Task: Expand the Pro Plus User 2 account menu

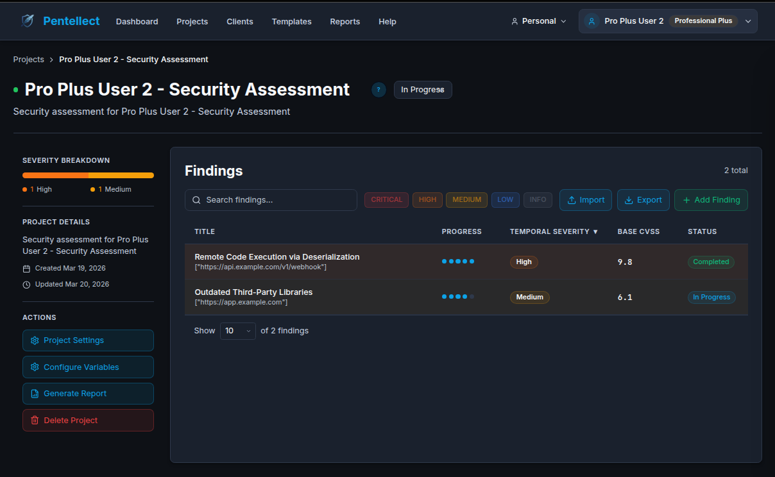Action: click(747, 21)
